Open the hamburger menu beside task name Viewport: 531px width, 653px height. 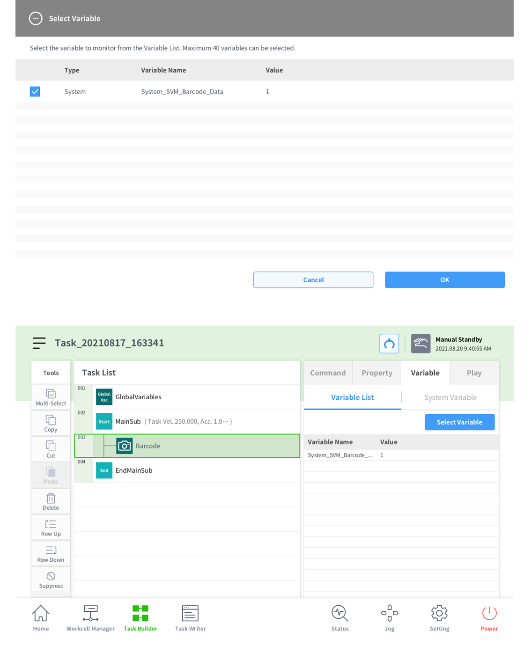[39, 343]
